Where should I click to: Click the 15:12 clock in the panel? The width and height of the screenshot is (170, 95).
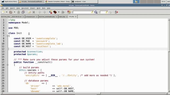pyautogui.click(x=163, y=2)
